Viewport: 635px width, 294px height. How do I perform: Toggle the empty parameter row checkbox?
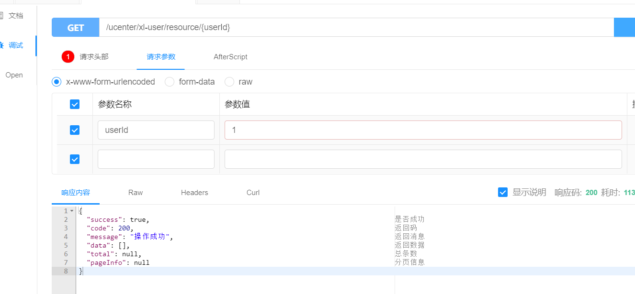[x=75, y=159]
